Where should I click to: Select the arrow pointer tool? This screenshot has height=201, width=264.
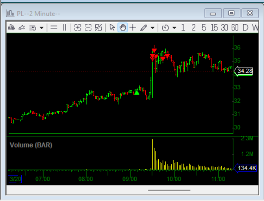(112, 27)
